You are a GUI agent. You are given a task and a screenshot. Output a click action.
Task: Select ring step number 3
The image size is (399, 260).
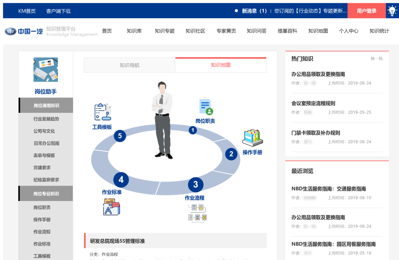pyautogui.click(x=195, y=185)
